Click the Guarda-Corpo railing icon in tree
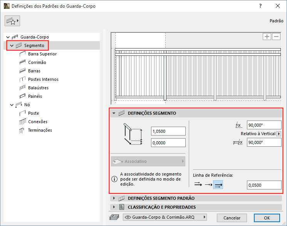This screenshot has width=287, height=226. tap(15, 37)
